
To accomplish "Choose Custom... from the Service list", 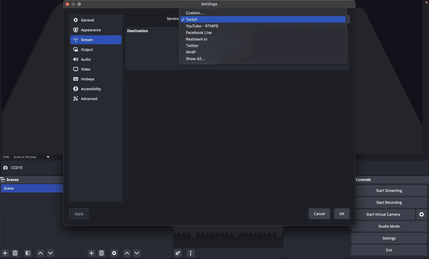I will pyautogui.click(x=263, y=13).
